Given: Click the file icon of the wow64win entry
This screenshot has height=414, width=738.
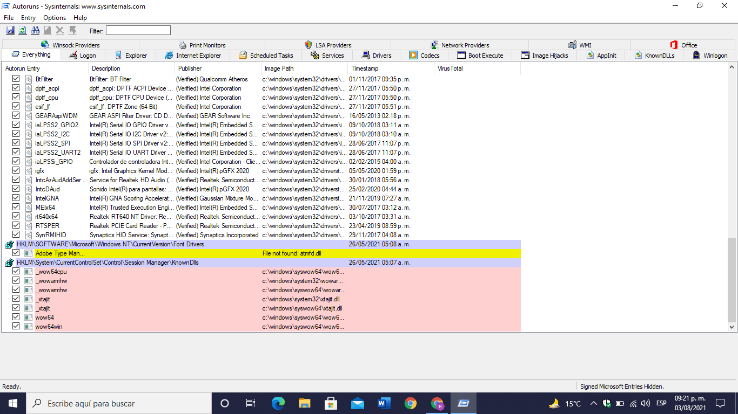Looking at the screenshot, I should coord(29,327).
